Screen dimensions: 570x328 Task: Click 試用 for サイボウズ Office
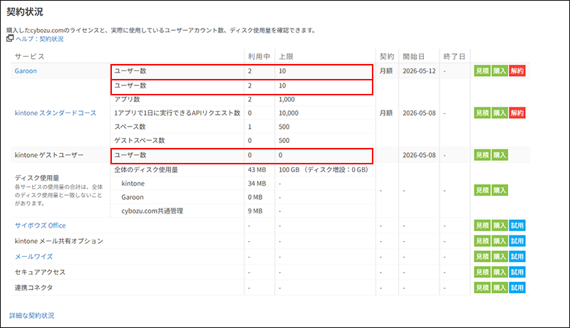pos(517,226)
